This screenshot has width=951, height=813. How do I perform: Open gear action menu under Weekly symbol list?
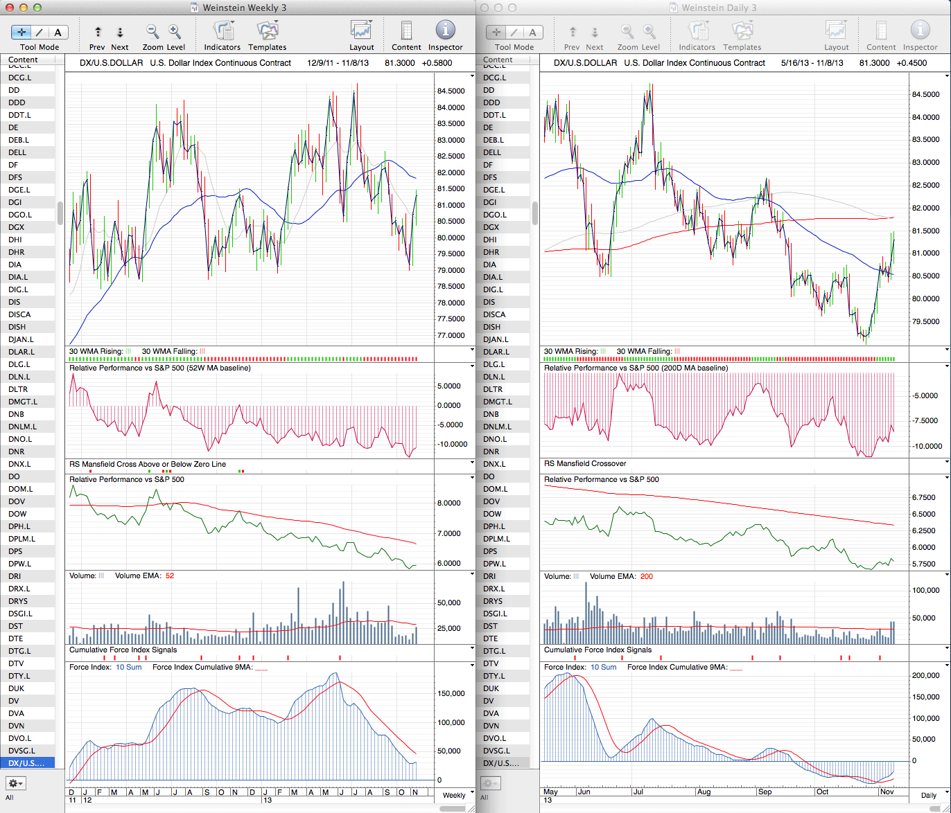tap(15, 783)
